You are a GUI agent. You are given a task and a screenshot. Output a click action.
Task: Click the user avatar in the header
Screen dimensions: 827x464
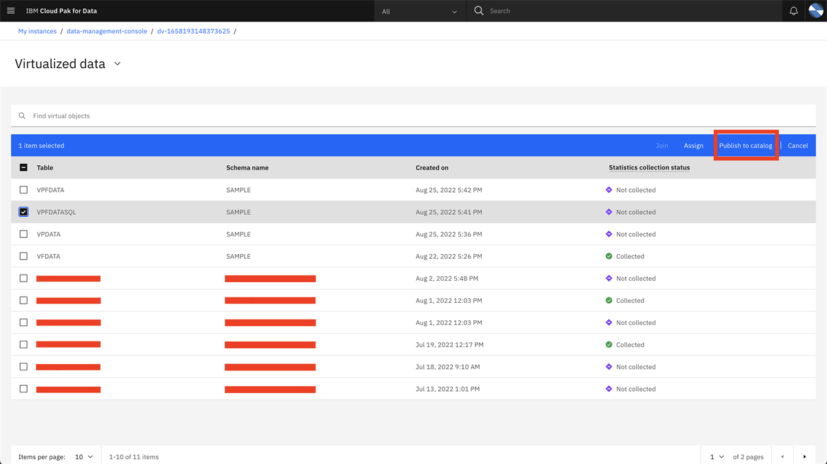(816, 10)
